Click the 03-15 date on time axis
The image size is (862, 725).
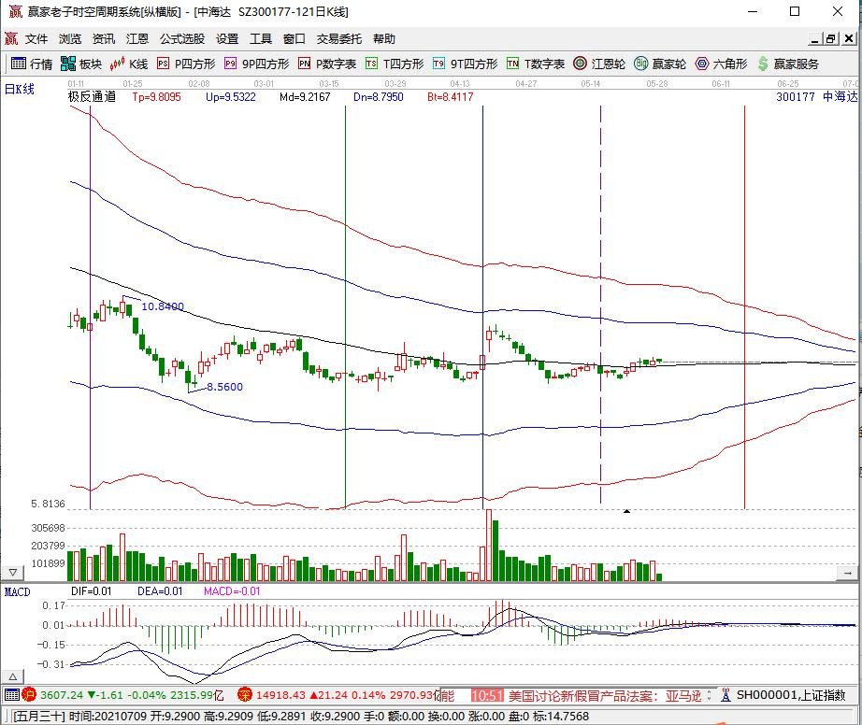pyautogui.click(x=329, y=84)
